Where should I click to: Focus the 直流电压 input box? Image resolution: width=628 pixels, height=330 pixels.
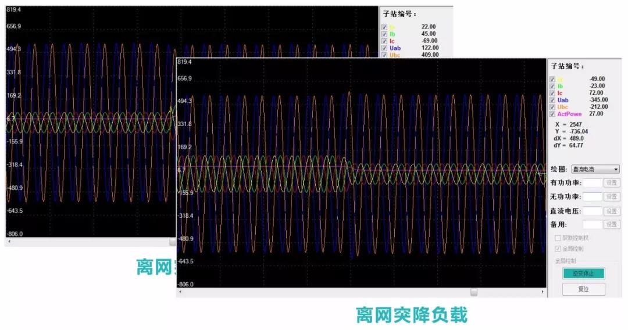(x=592, y=211)
